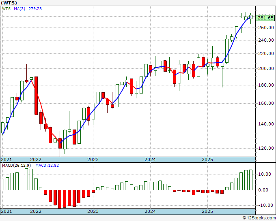Click 2022 on the price chart timeline
This screenshot has width=276, height=221.
click(x=36, y=159)
